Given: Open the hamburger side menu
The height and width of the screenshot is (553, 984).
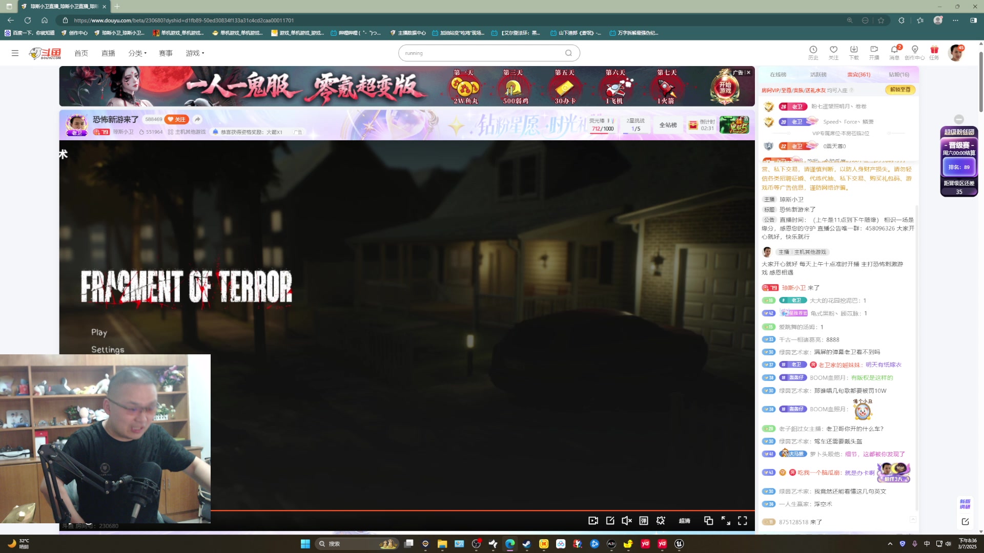Looking at the screenshot, I should [x=15, y=53].
